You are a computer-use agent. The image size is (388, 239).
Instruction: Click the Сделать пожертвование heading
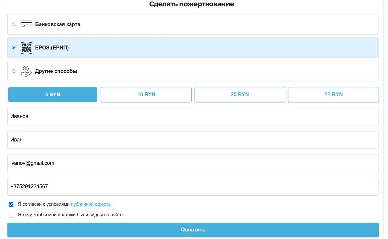pyautogui.click(x=192, y=4)
